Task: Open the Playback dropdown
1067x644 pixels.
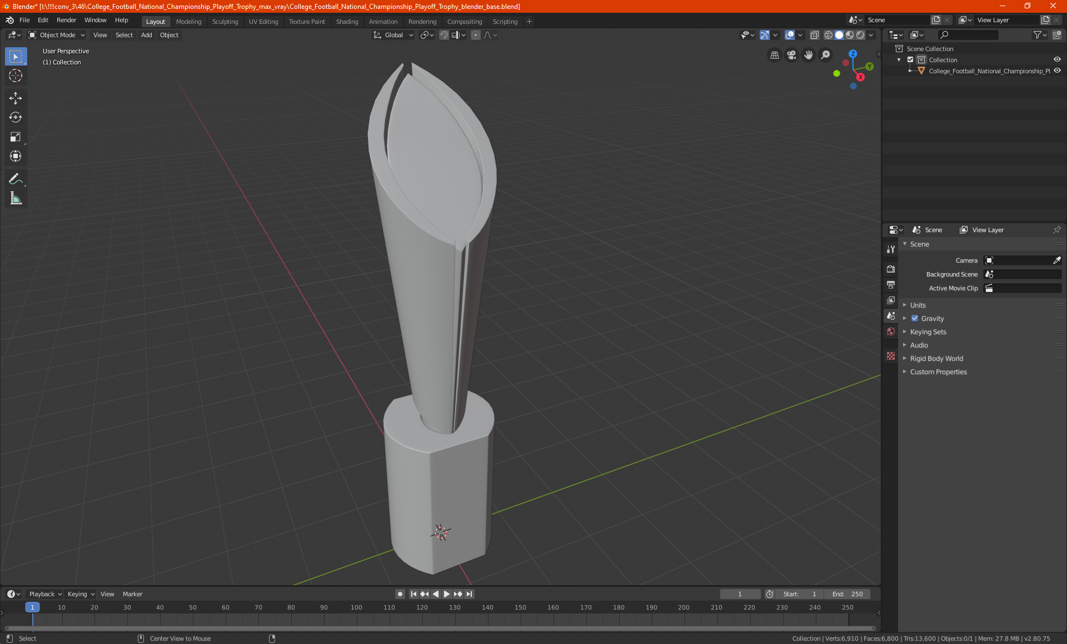Action: [x=44, y=594]
